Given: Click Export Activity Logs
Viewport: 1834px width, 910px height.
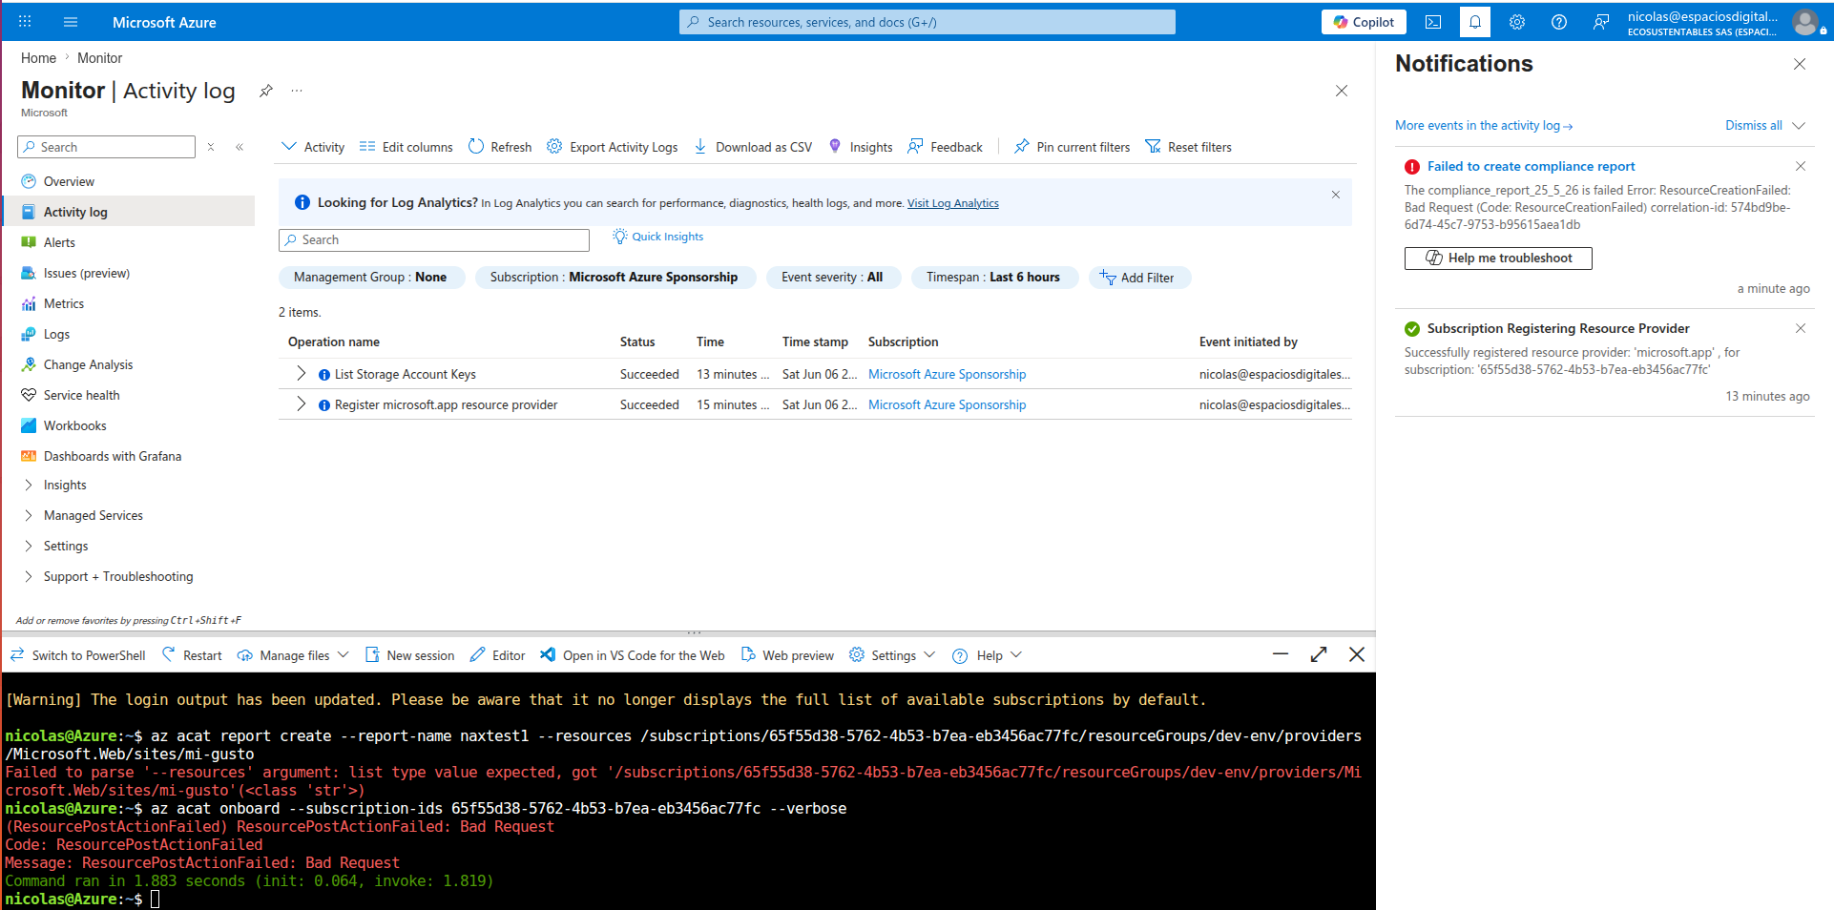Looking at the screenshot, I should click(613, 147).
